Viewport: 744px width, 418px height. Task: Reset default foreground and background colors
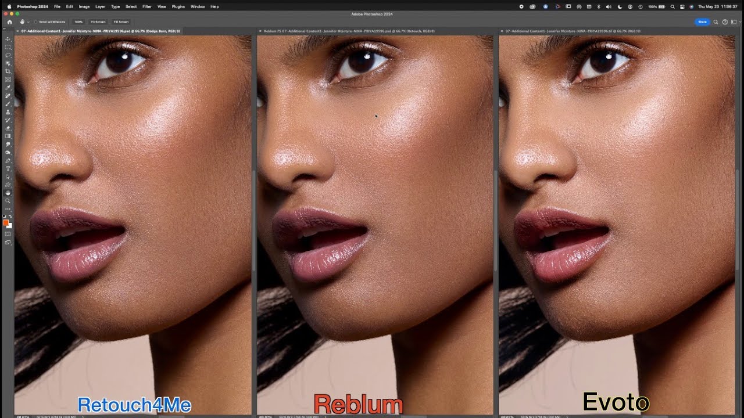point(5,216)
